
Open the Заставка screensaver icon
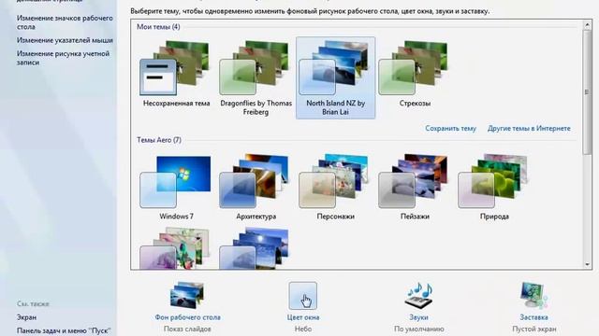(533, 295)
